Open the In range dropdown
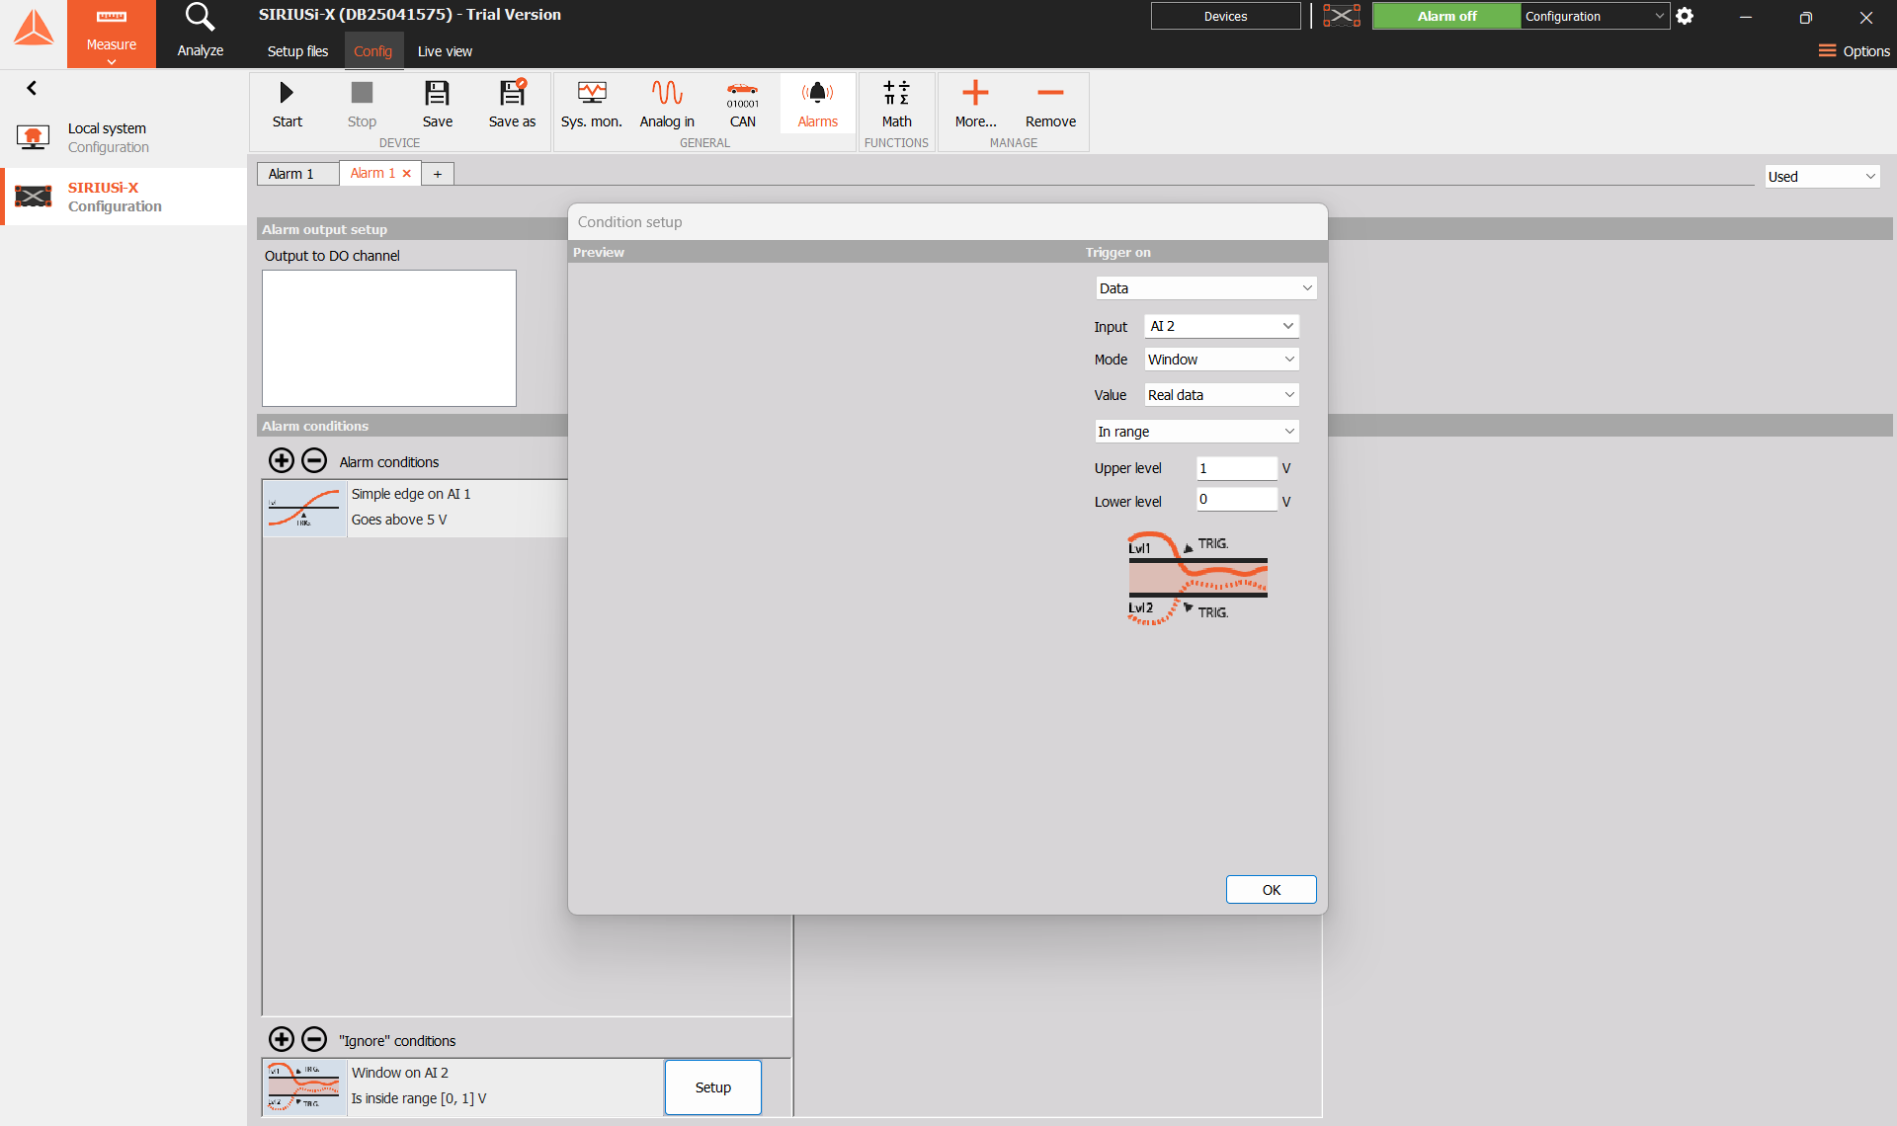 pos(1196,432)
